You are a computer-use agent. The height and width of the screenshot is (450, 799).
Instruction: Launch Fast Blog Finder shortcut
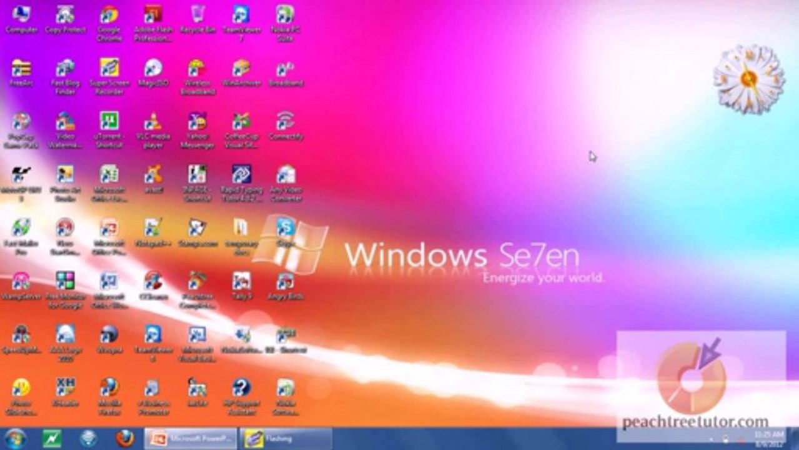pyautogui.click(x=65, y=77)
